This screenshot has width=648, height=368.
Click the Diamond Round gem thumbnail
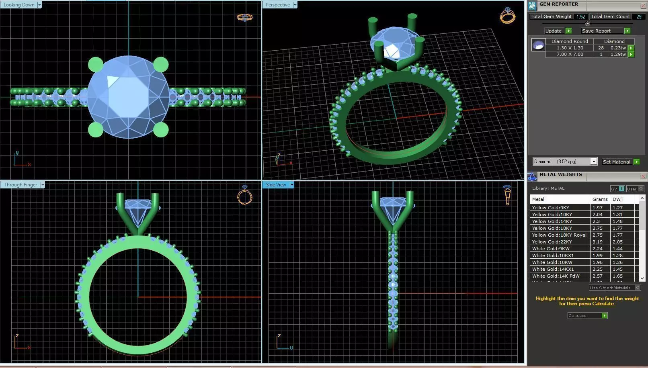(538, 45)
